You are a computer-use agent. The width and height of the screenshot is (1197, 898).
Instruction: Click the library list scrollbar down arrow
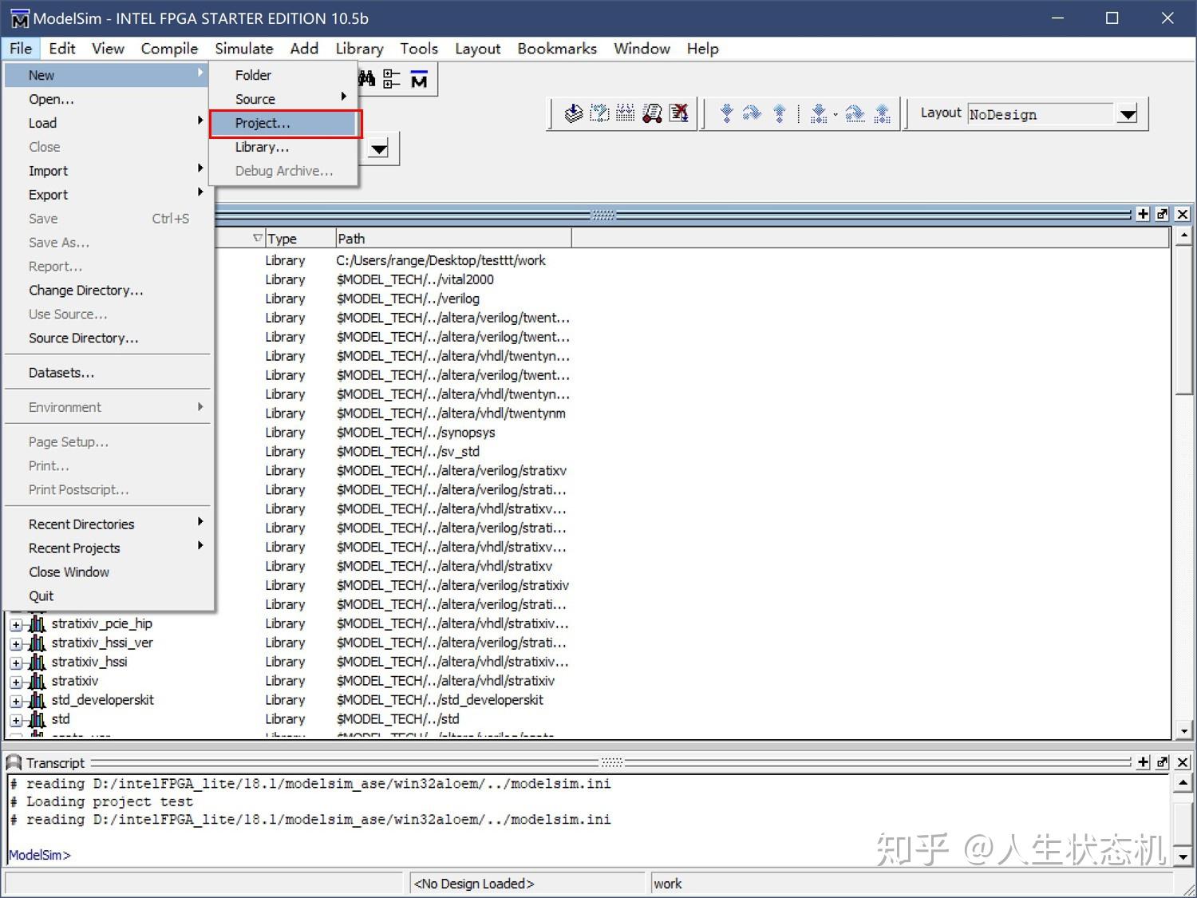(x=1183, y=730)
